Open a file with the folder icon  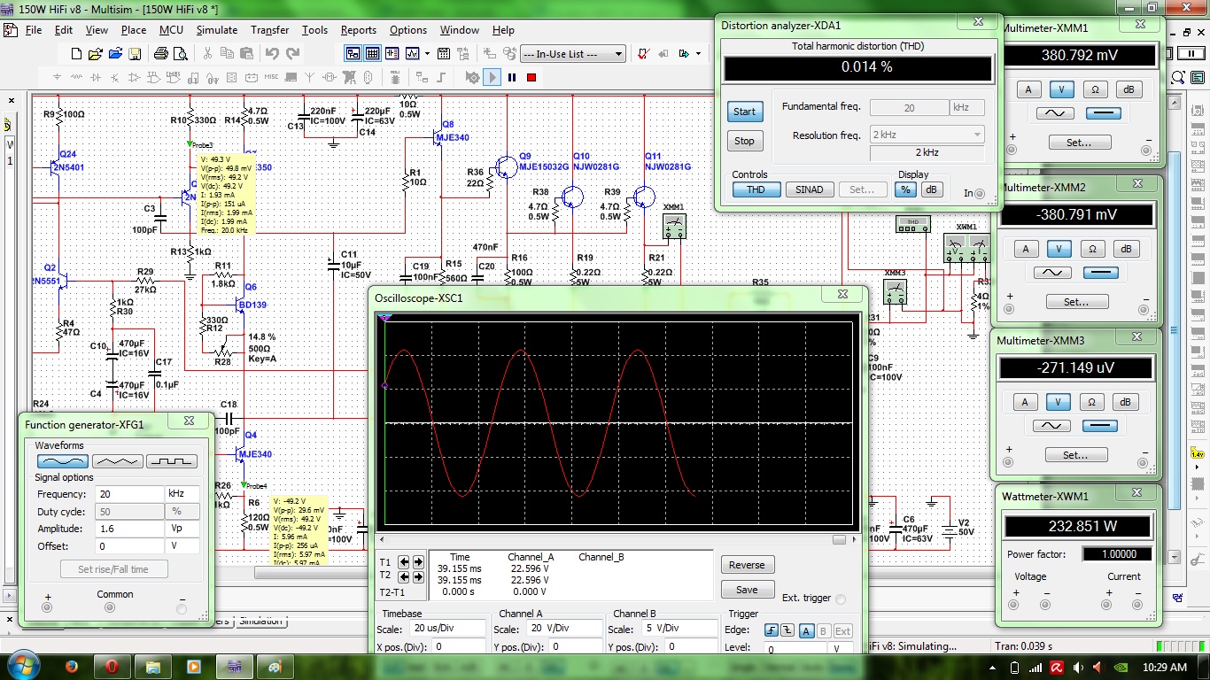97,54
